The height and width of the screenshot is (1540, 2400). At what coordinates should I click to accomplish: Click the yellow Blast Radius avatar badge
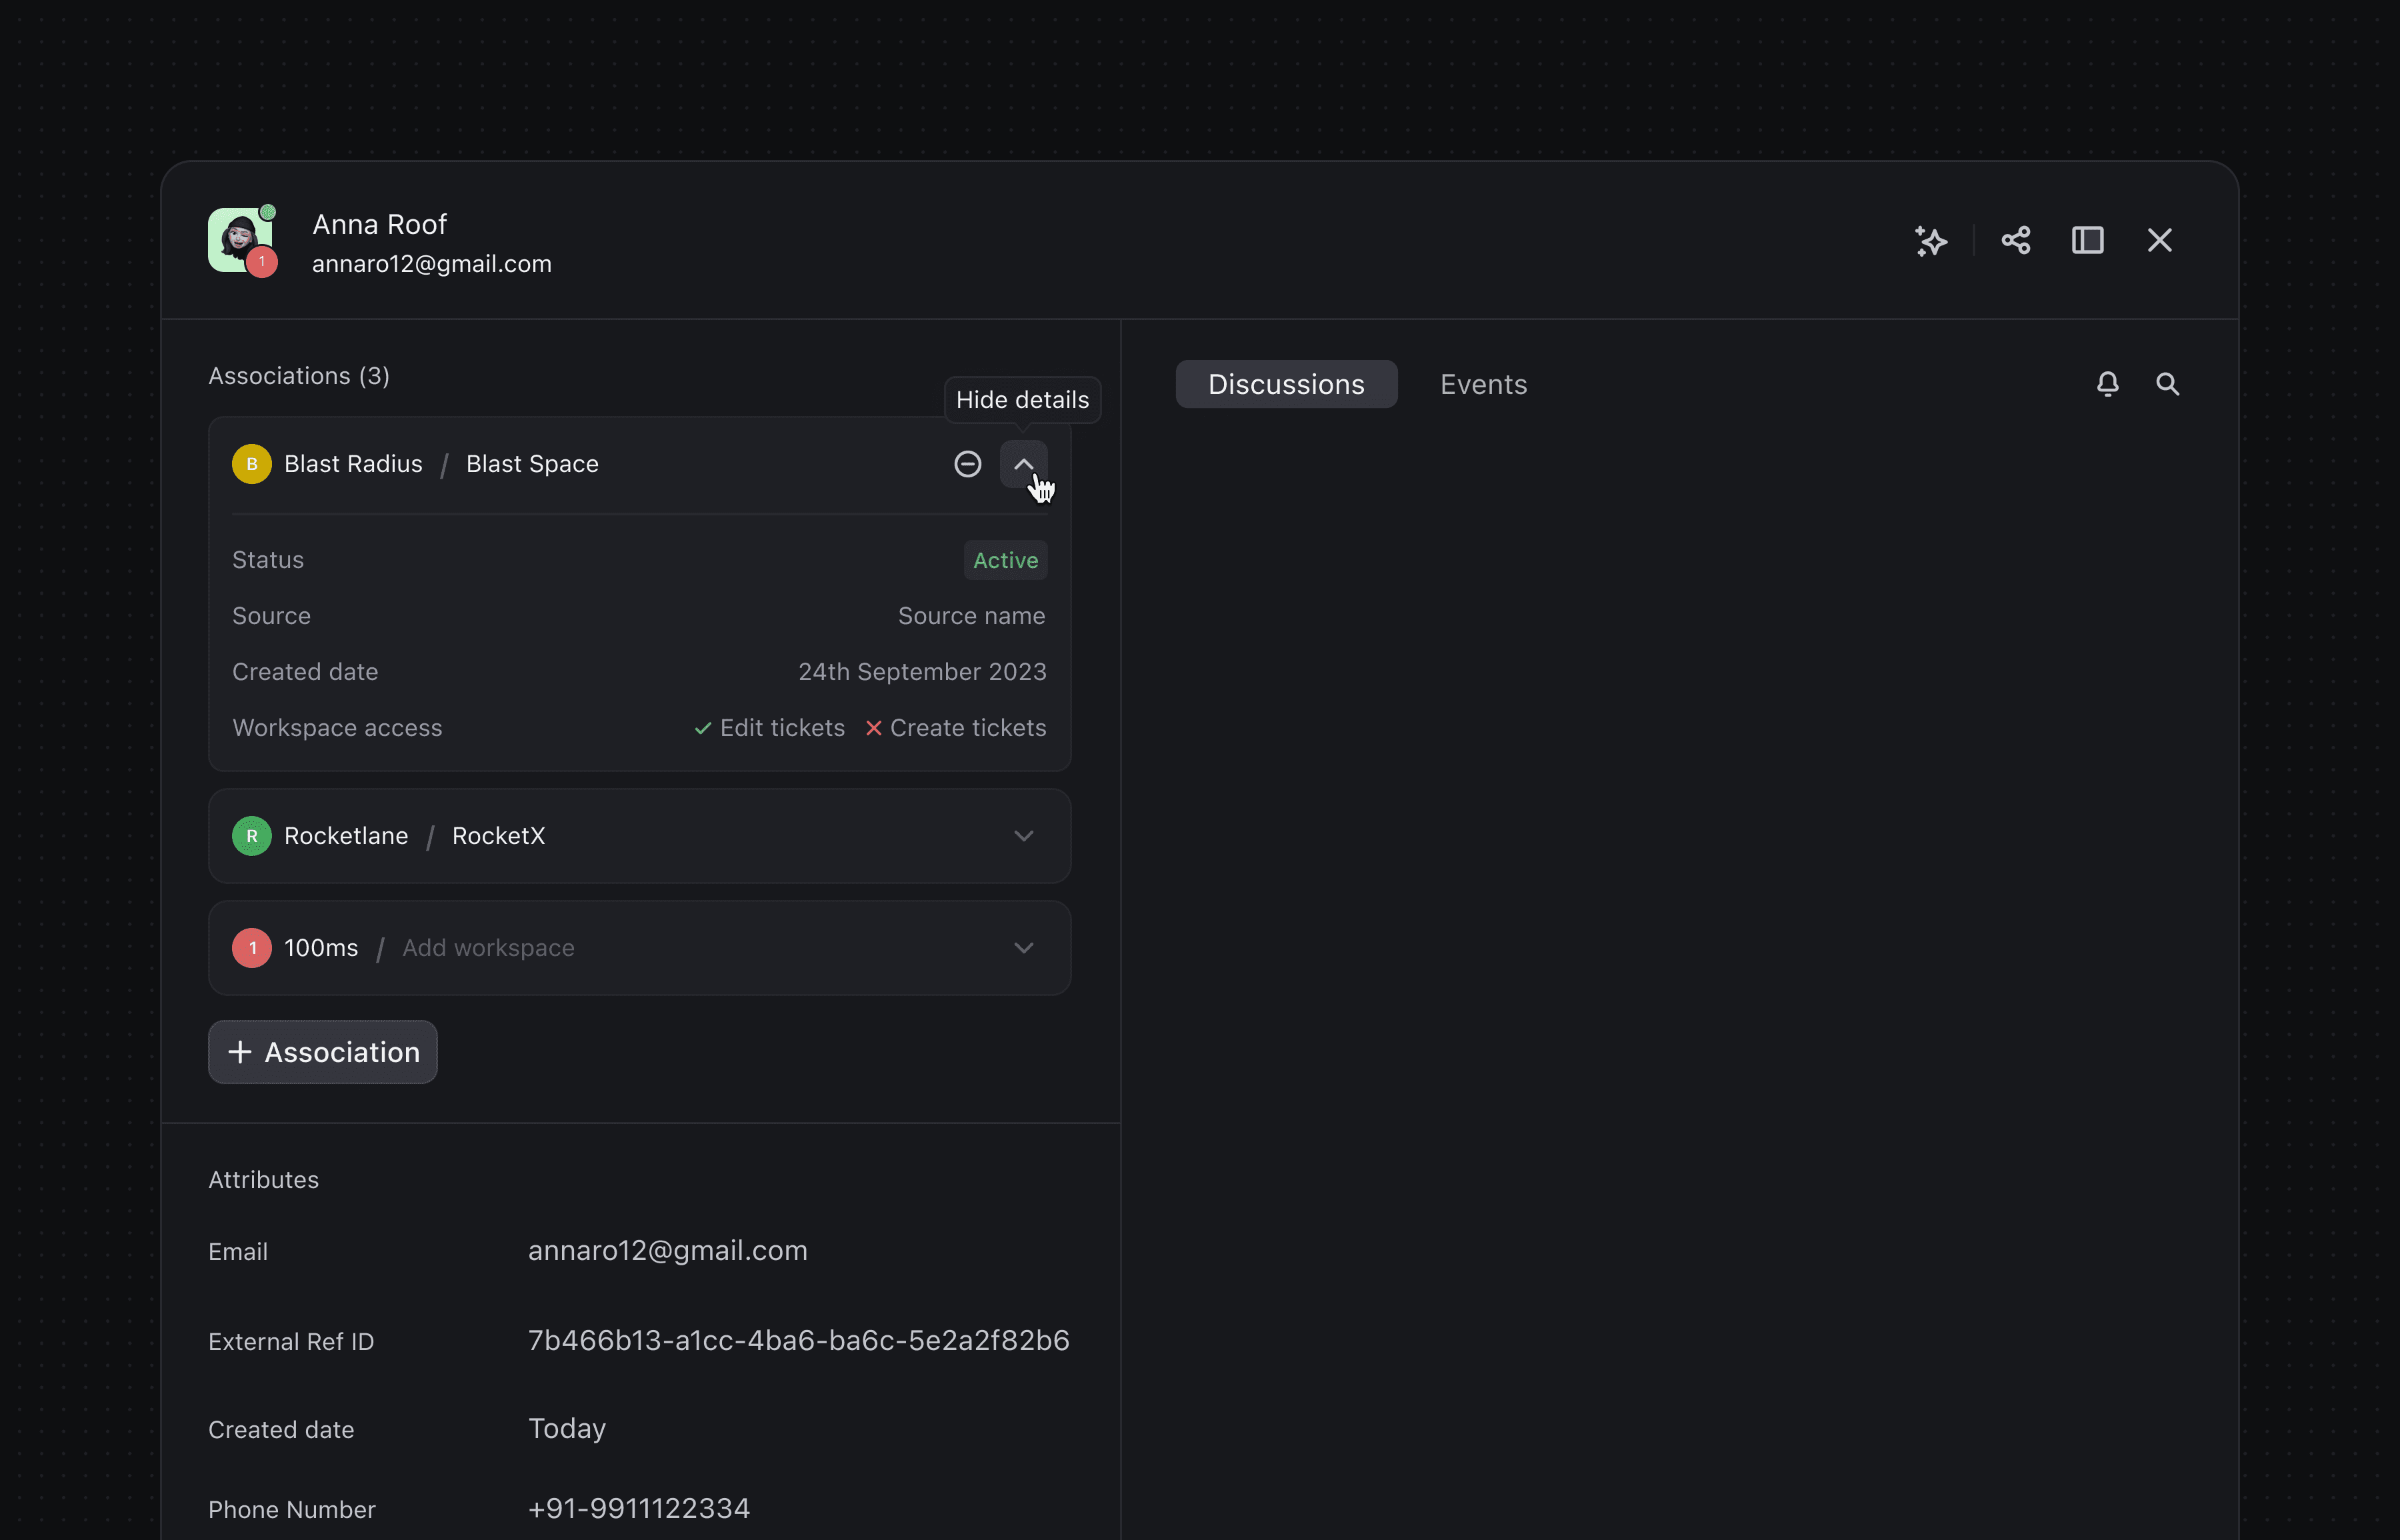coord(252,464)
